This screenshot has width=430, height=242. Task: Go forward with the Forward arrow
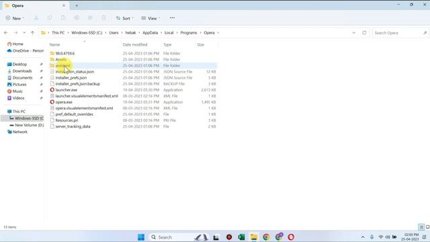[15, 33]
